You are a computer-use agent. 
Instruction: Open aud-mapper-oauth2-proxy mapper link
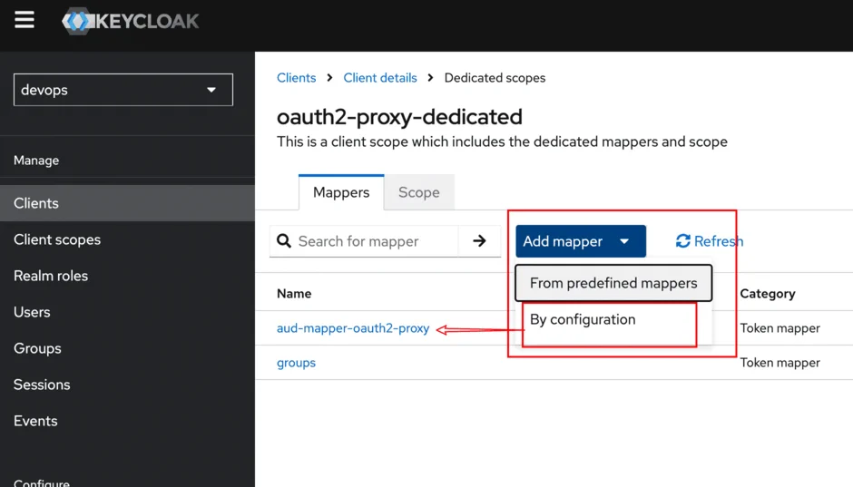[x=353, y=328]
